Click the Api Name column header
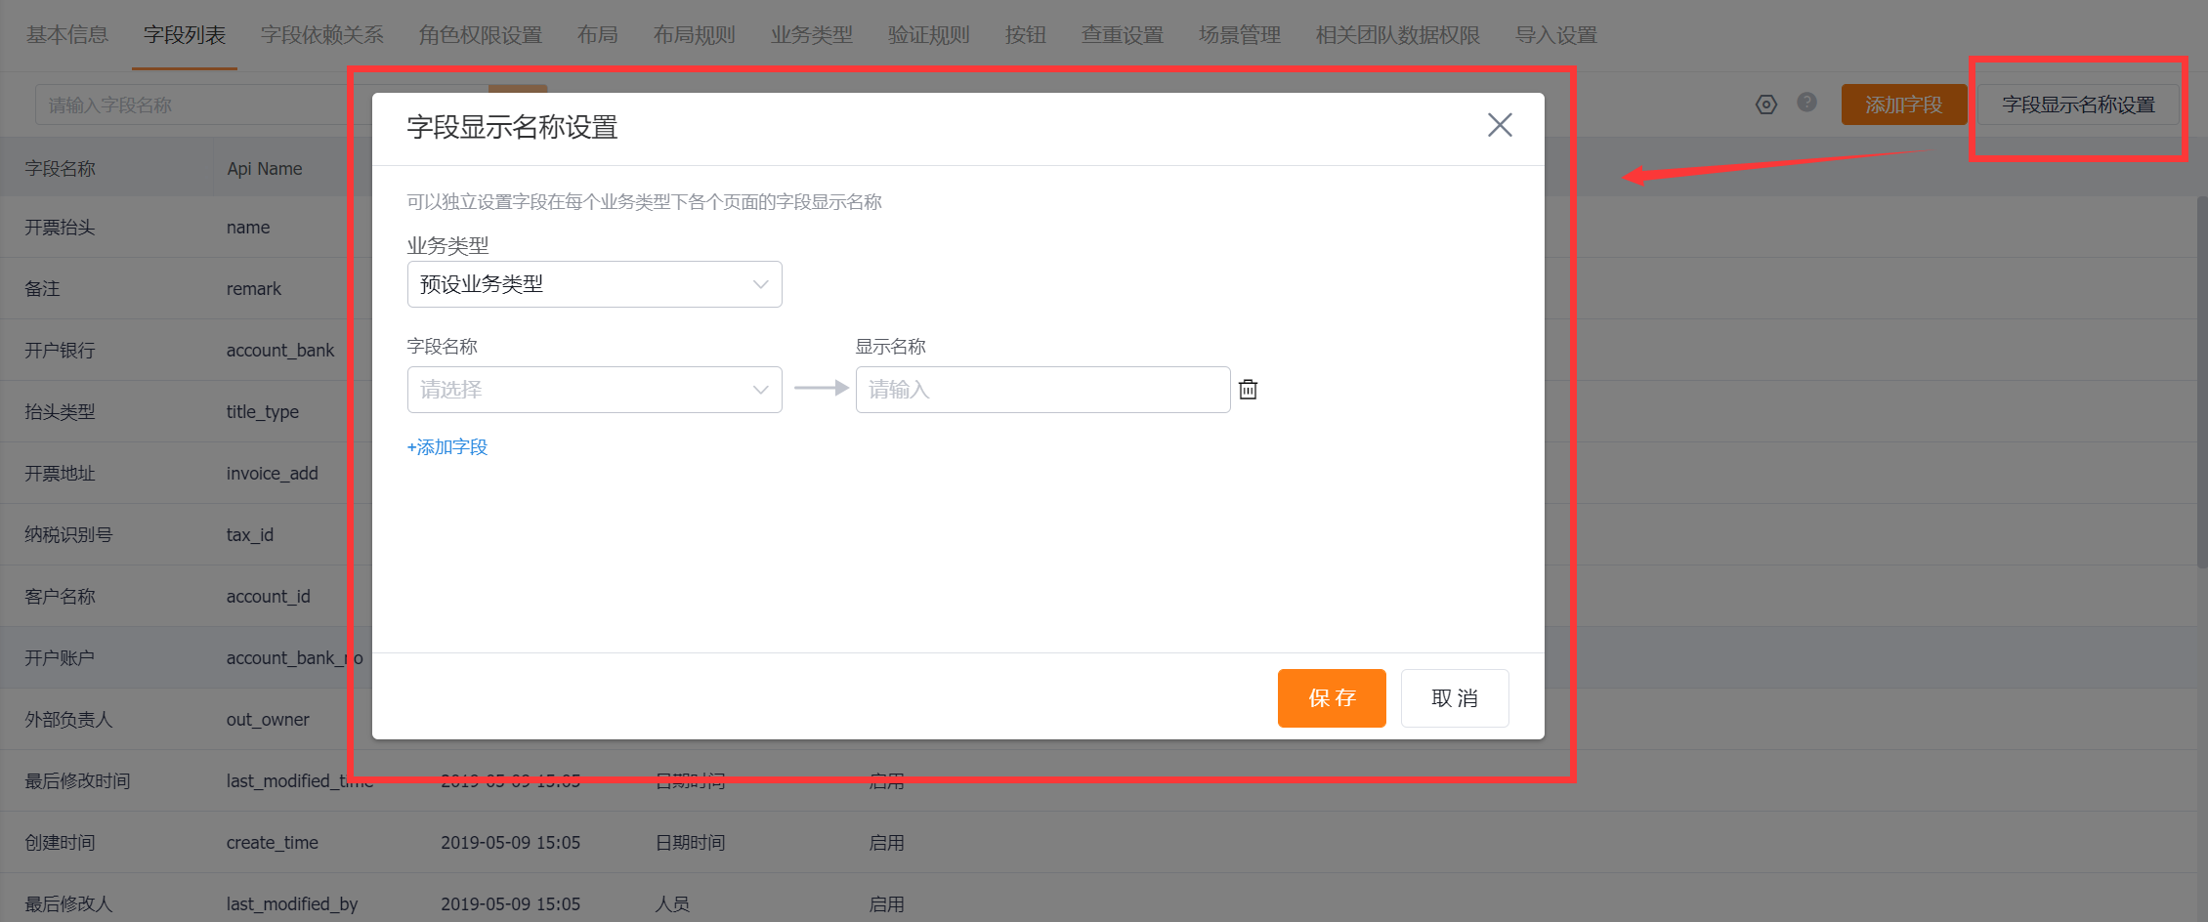The width and height of the screenshot is (2208, 922). [x=265, y=169]
